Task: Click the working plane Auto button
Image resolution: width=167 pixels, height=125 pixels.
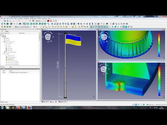Action: tap(17, 27)
